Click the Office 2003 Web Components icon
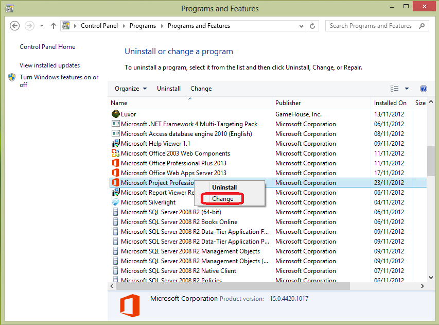The width and height of the screenshot is (439, 325). click(115, 153)
